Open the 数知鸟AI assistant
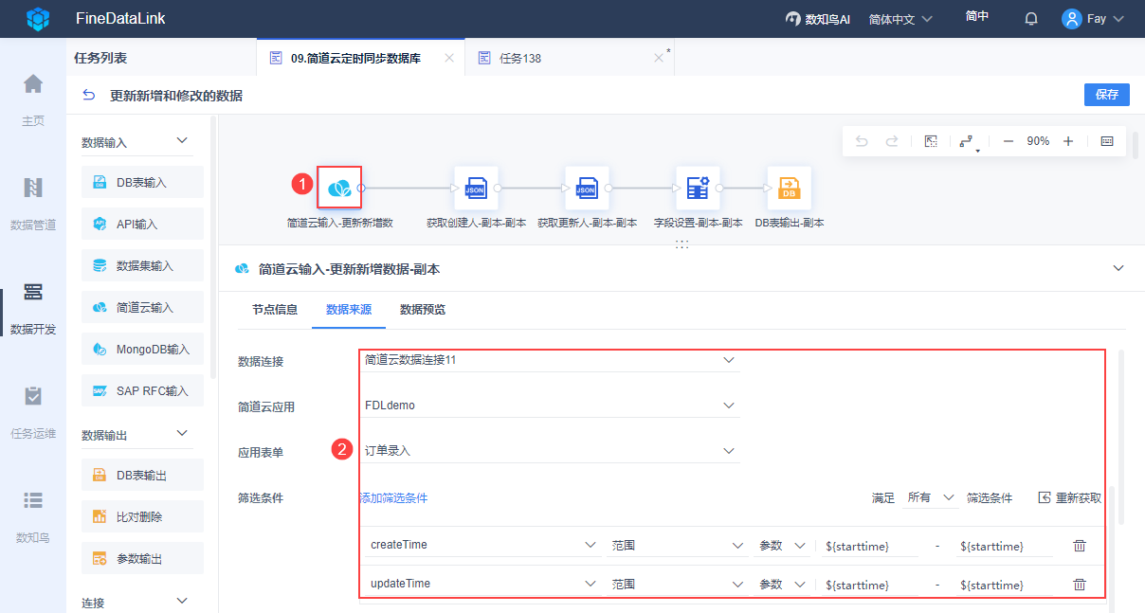 (x=818, y=19)
